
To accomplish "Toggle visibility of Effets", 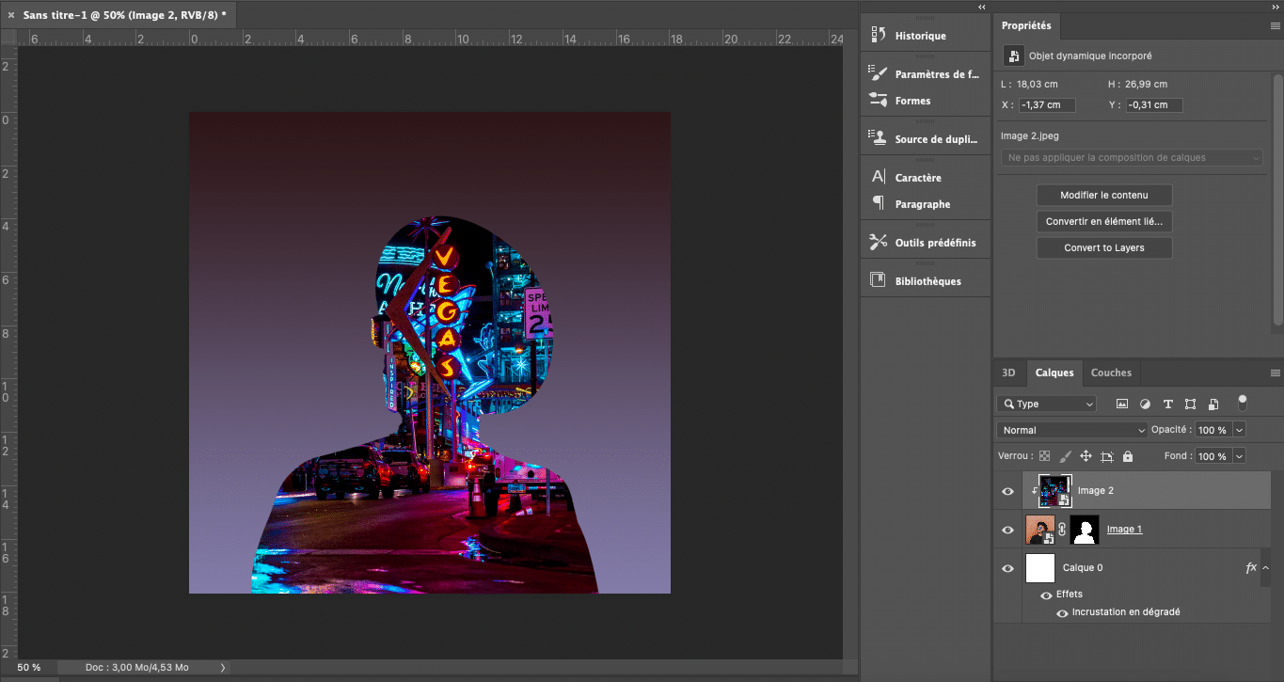I will pos(1046,595).
